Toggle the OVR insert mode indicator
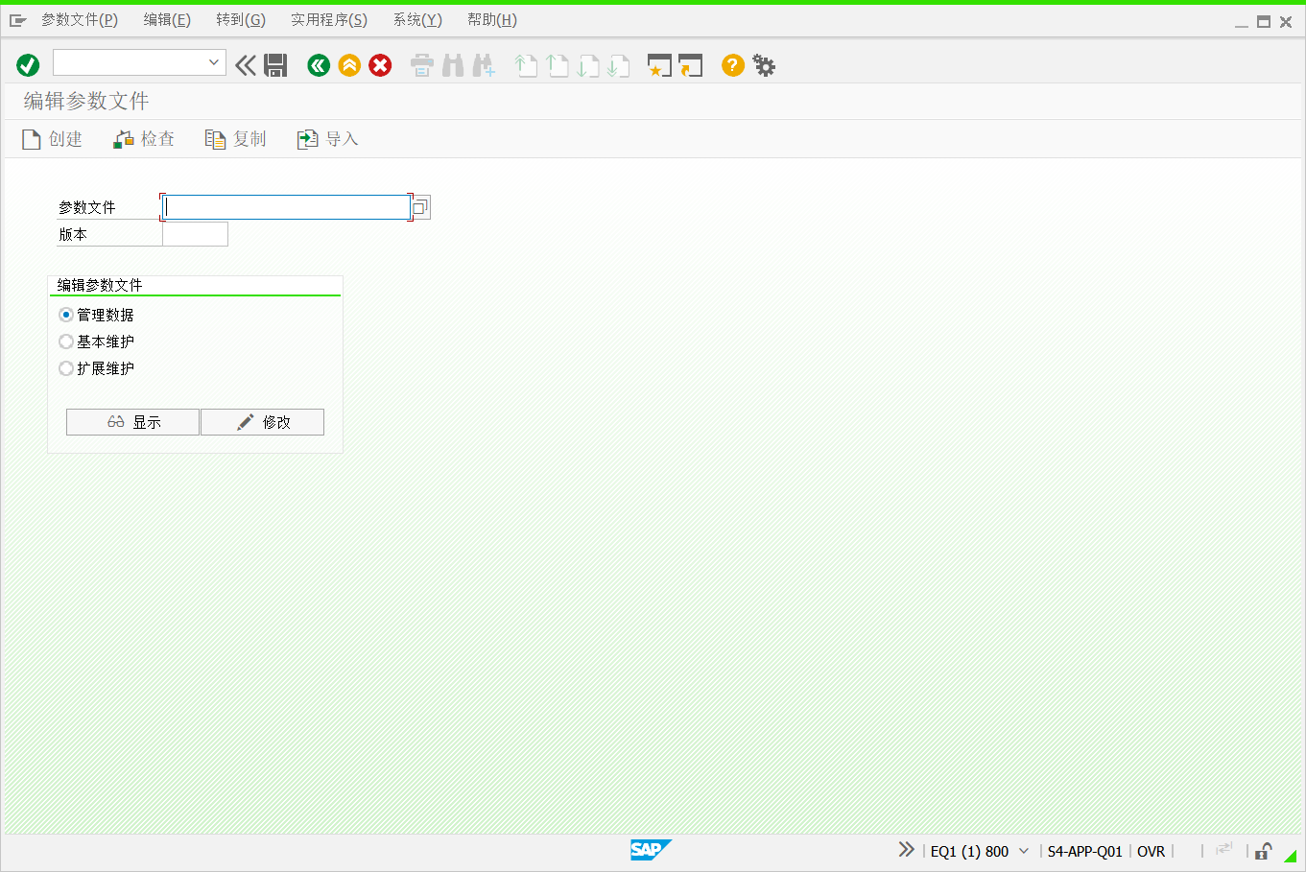This screenshot has height=872, width=1306. pos(1151,852)
